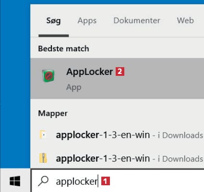
Task: Launch AppLocker from Bedste match
Action: (117, 78)
